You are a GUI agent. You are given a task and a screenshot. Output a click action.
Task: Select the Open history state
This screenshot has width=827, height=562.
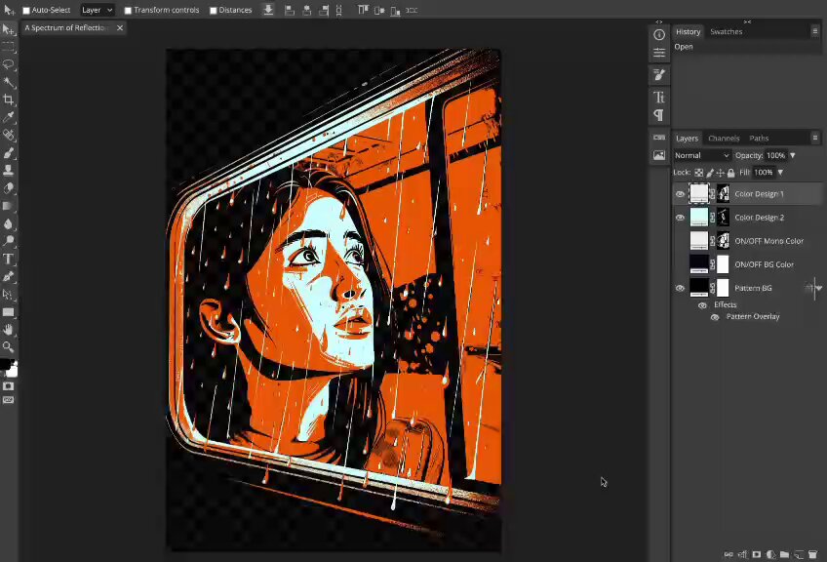(747, 47)
